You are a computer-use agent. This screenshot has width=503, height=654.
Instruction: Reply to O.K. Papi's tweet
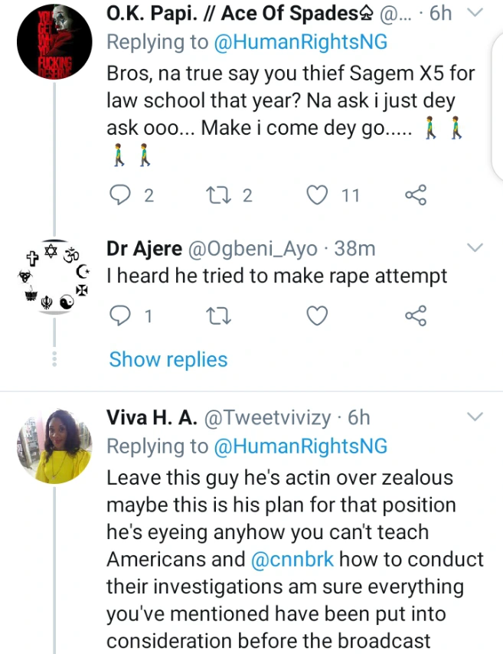point(120,195)
